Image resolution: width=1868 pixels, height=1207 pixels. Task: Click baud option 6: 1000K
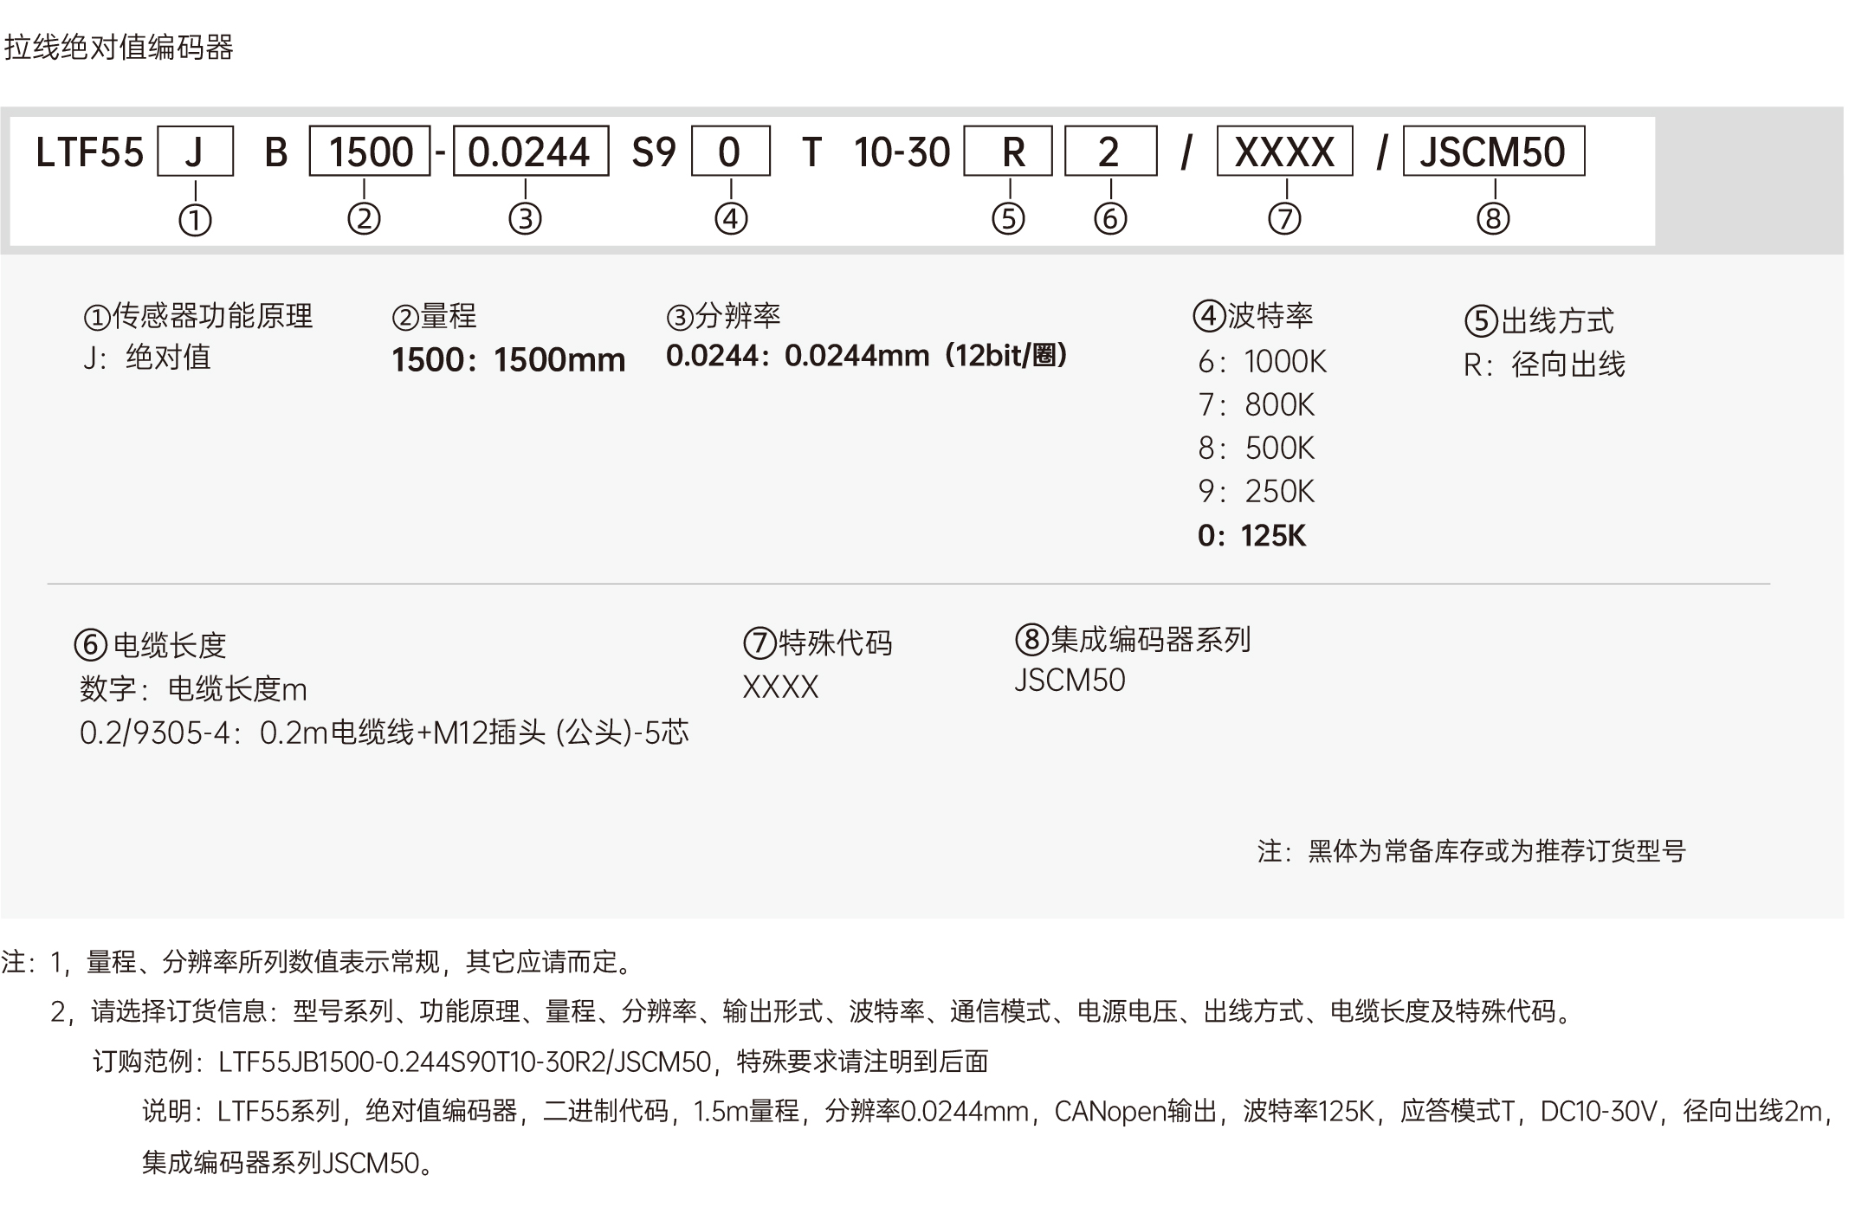pos(1262,362)
